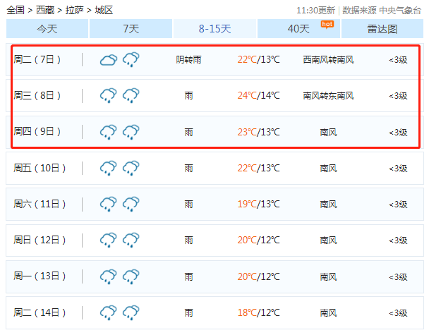Click 城区 breadcrumb link

coord(104,11)
